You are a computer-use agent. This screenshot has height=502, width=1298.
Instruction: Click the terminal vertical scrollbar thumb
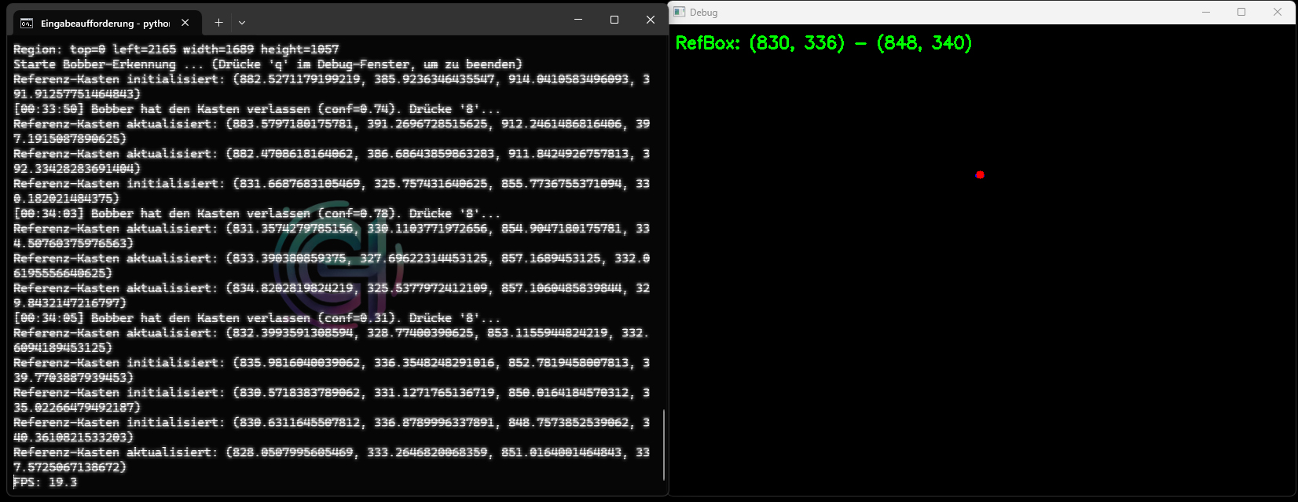[x=665, y=444]
